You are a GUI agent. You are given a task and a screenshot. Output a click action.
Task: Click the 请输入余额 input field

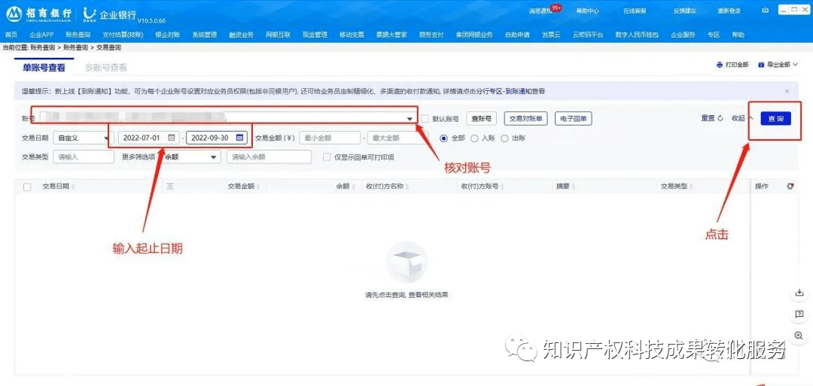269,157
